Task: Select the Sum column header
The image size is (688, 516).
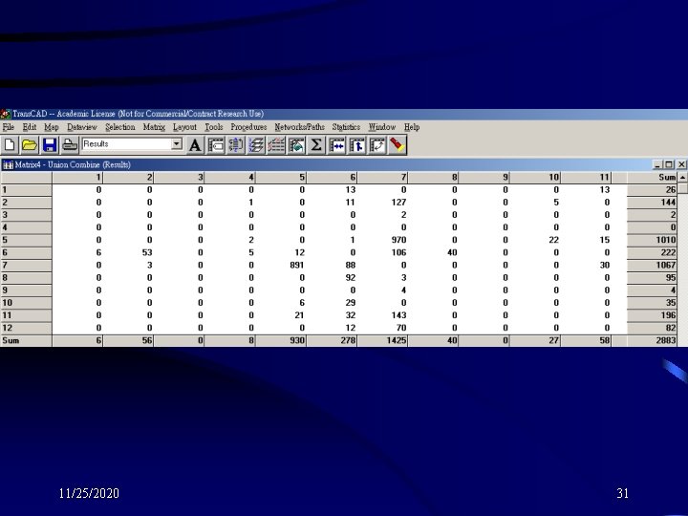Action: click(x=652, y=178)
